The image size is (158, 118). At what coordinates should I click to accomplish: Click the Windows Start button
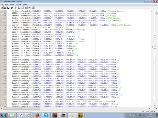[x=3, y=115]
